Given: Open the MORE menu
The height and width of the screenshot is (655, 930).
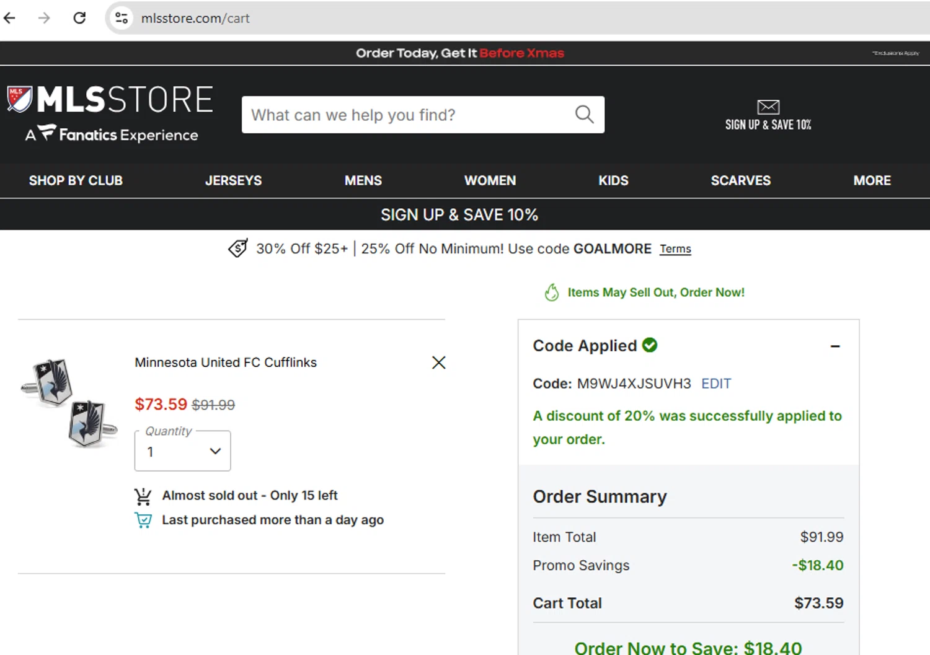Looking at the screenshot, I should 872,181.
